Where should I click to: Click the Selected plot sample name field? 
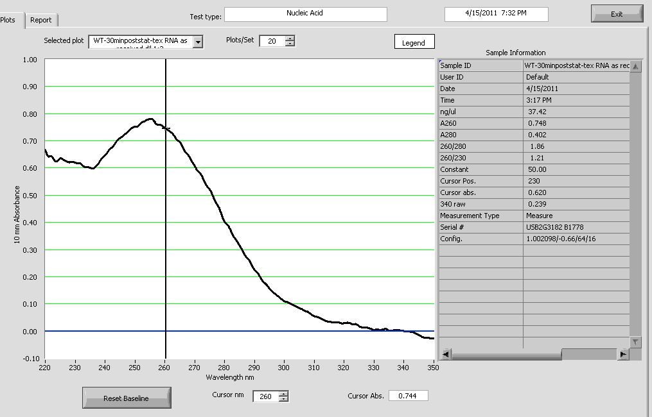click(140, 42)
